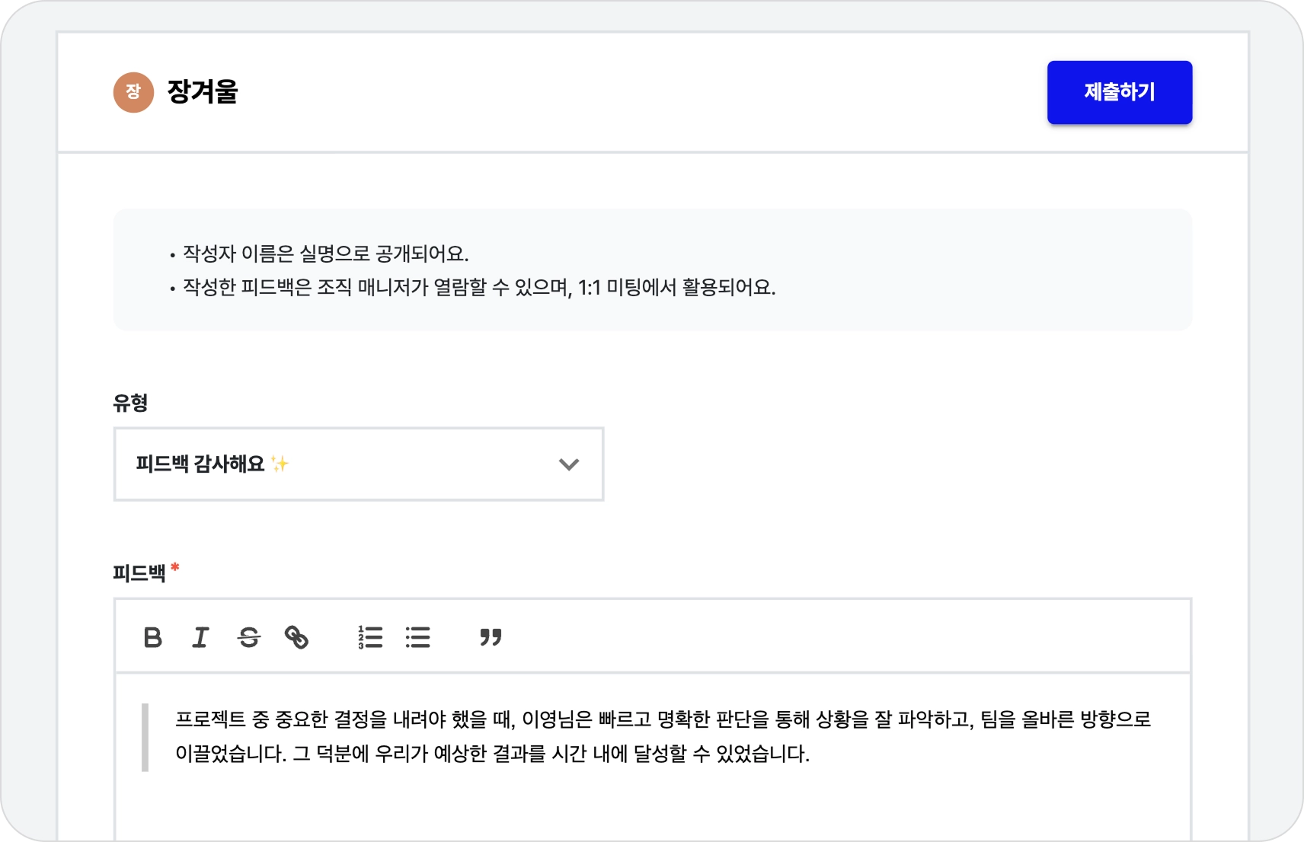Click the required 피드백 field label
This screenshot has height=842, width=1304.
(x=139, y=572)
